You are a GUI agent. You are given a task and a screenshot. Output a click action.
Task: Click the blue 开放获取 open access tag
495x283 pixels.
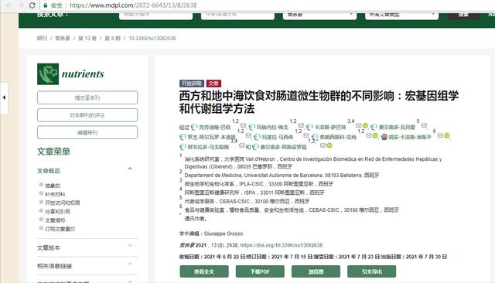tap(192, 84)
